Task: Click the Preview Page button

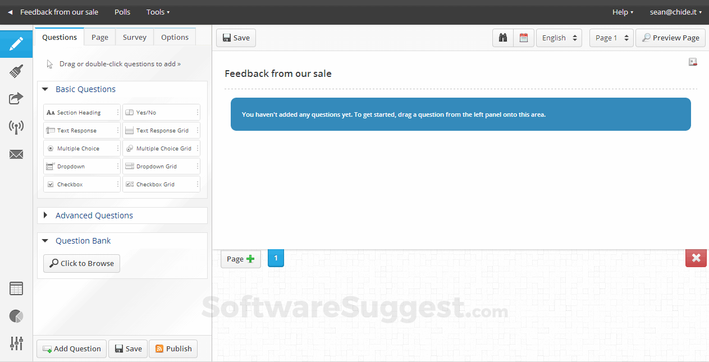Action: (670, 38)
